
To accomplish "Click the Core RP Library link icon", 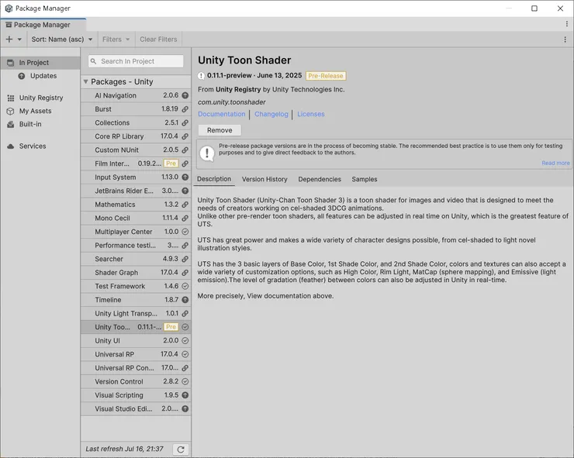I will (x=185, y=136).
